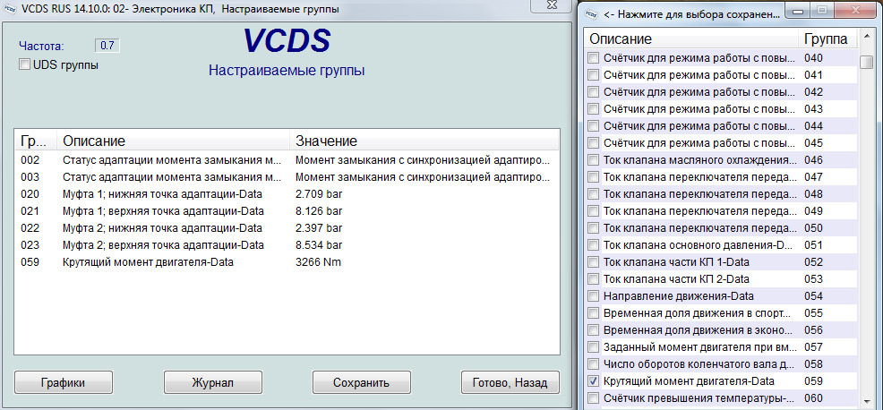
Task: Enable the UDS группы checkbox
Action: tap(24, 64)
